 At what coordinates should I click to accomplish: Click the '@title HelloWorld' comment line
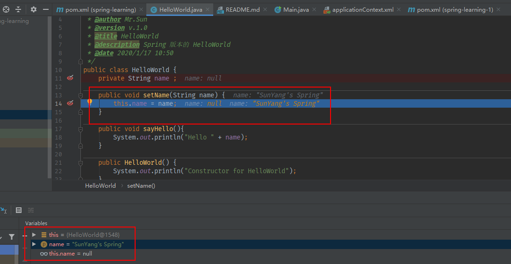[123, 36]
